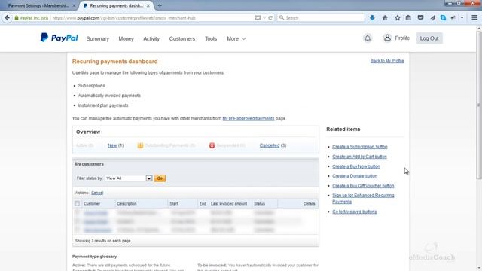Open the Profile link
This screenshot has height=271, width=482.
pos(402,38)
